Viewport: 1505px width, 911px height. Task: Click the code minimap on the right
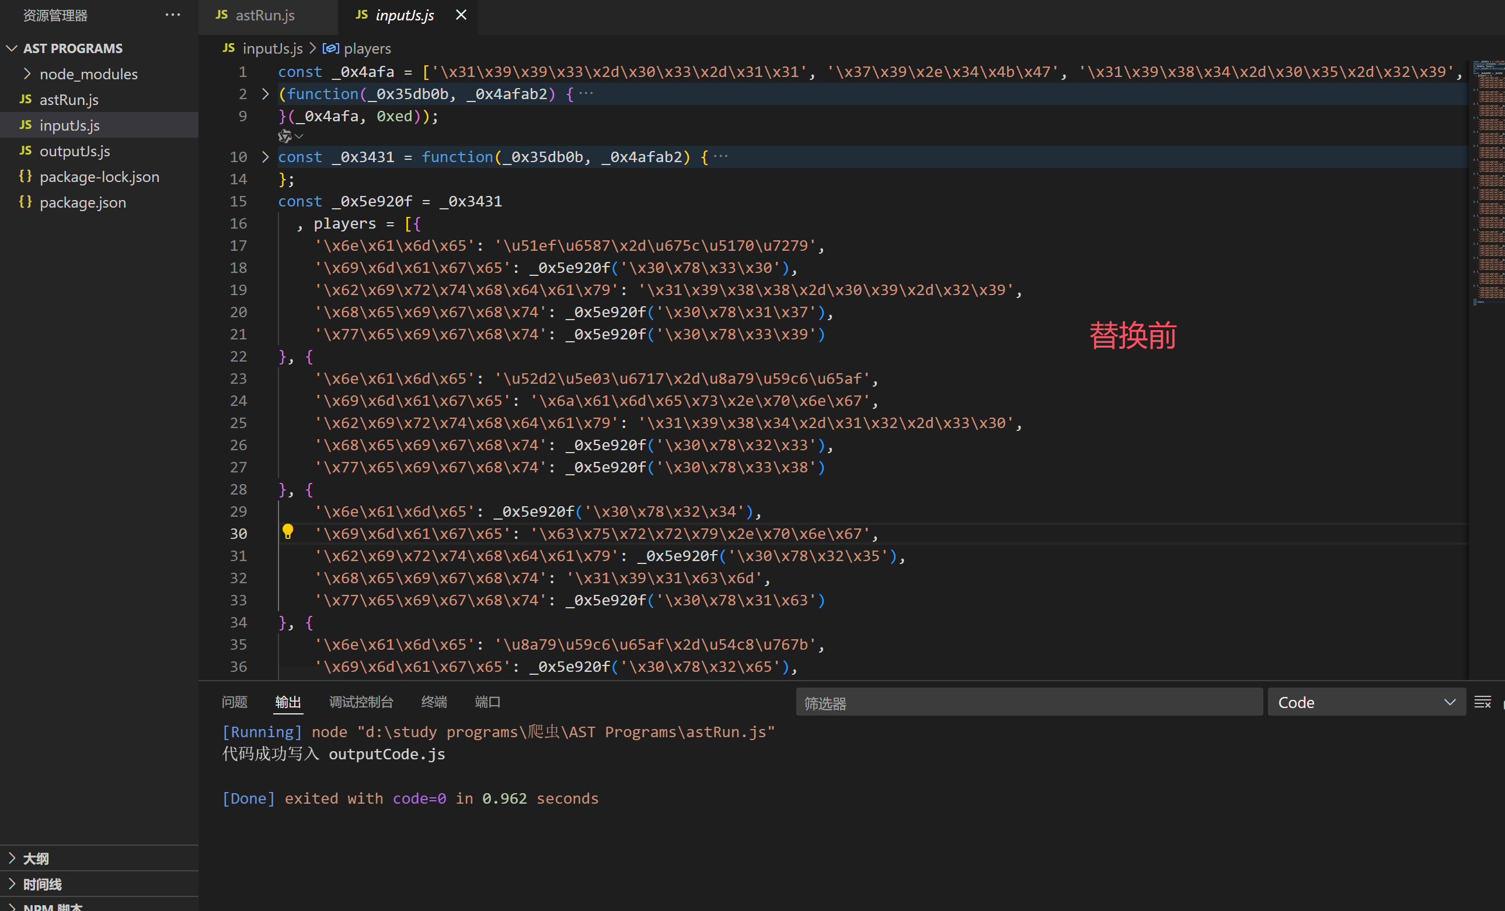(x=1487, y=183)
